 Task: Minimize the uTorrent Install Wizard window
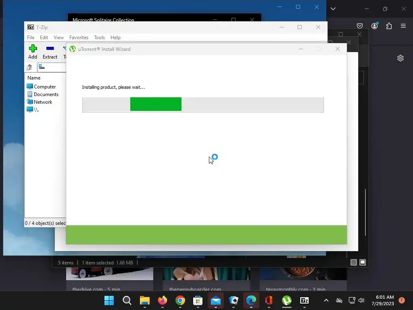click(301, 49)
